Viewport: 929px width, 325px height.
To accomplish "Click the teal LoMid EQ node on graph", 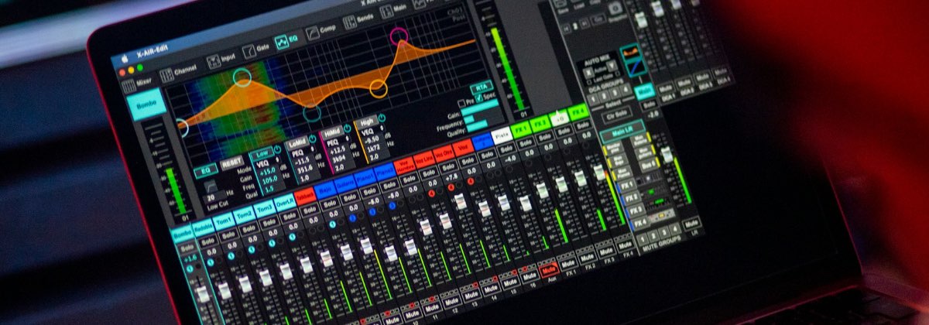I will tap(311, 113).
